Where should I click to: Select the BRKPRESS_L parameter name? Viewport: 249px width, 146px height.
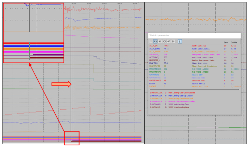[x=155, y=60]
